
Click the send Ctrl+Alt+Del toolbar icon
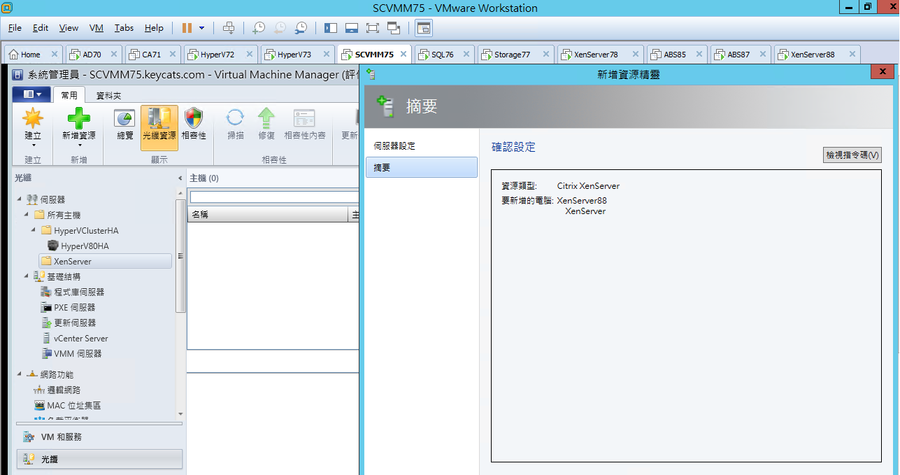pos(228,28)
